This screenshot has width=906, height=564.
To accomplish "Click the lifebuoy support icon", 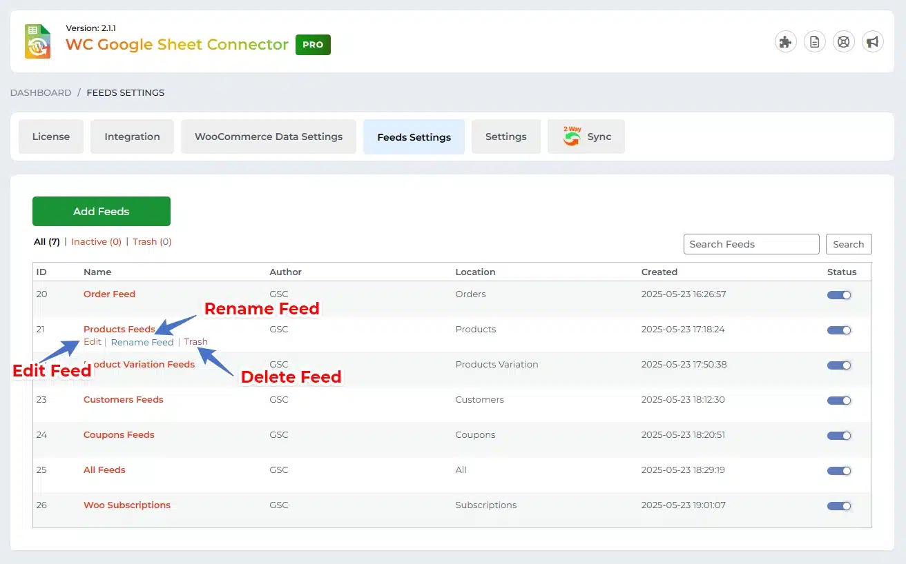I will click(844, 42).
